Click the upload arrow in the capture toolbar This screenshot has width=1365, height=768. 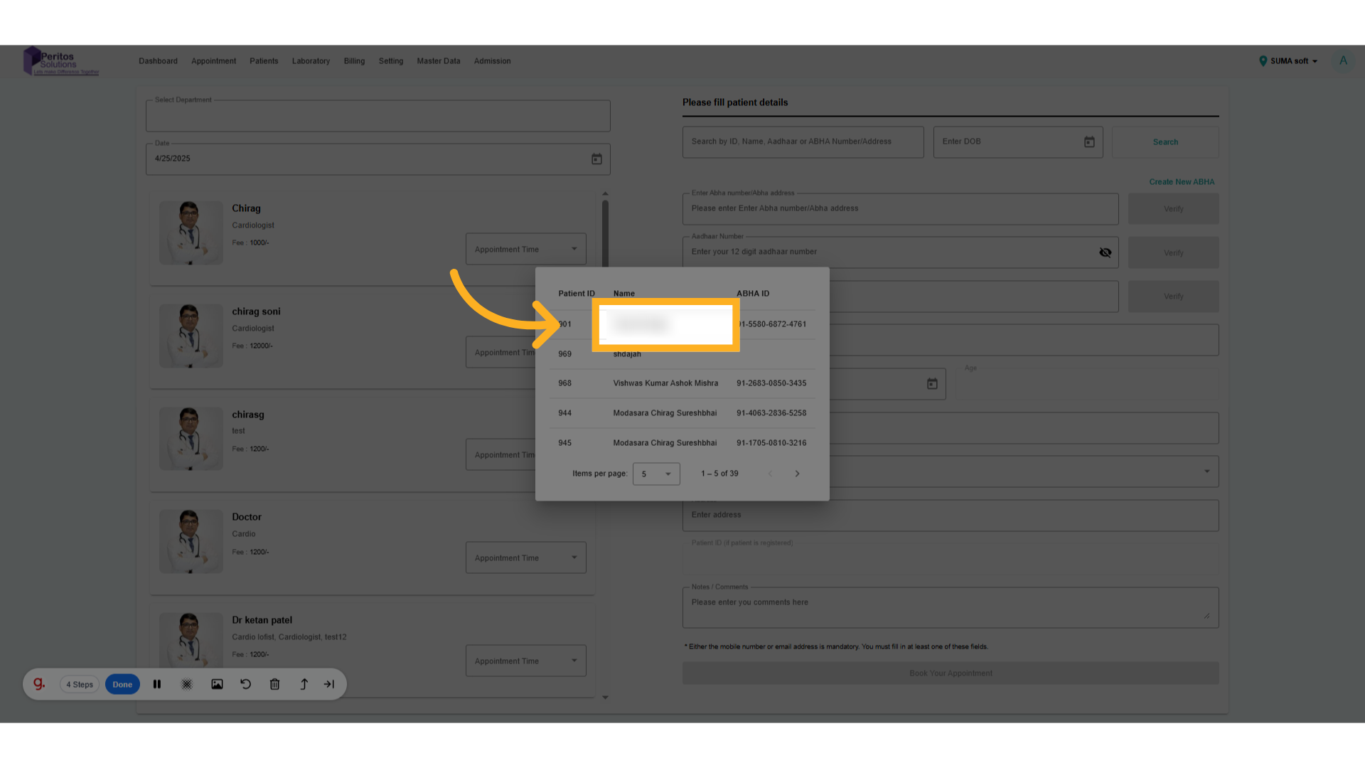tap(304, 684)
